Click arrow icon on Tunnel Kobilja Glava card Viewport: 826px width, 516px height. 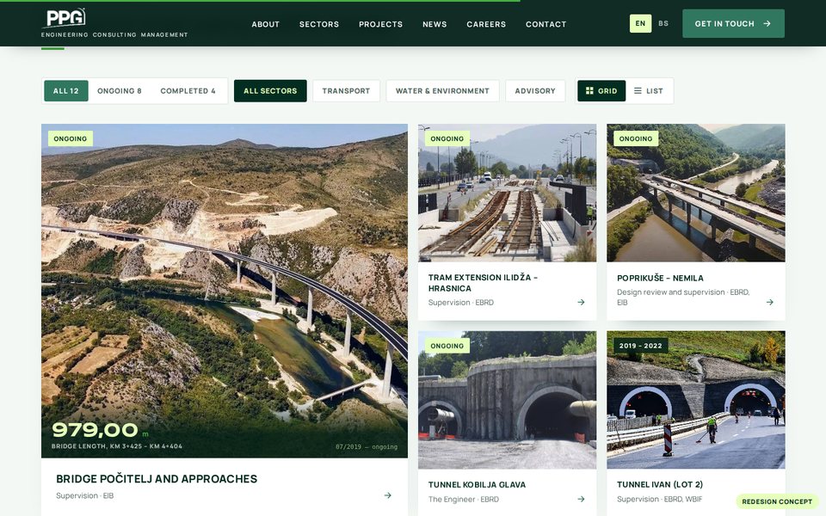pos(581,499)
